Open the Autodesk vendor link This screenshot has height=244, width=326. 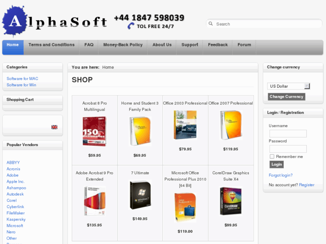(15, 194)
